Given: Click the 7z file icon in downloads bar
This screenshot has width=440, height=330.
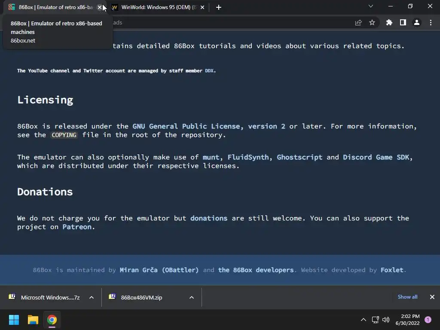Looking at the screenshot, I should tap(12, 296).
